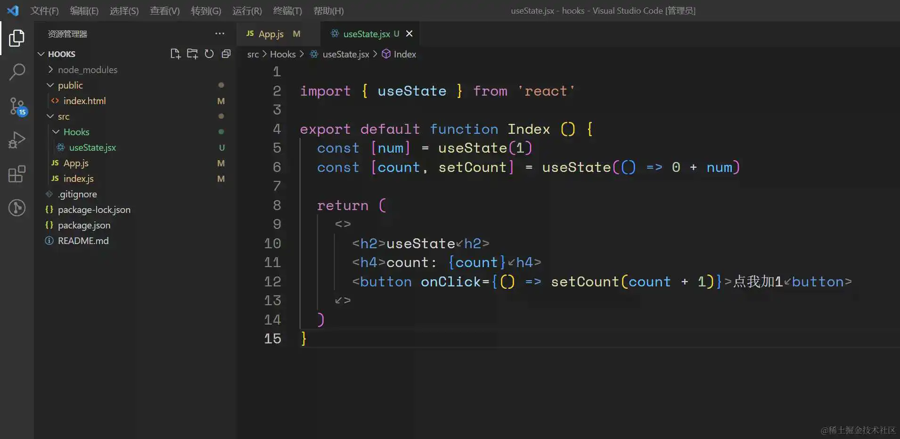Image resolution: width=900 pixels, height=439 pixels.
Task: Click Hooks in the breadcrumb path
Action: [283, 54]
